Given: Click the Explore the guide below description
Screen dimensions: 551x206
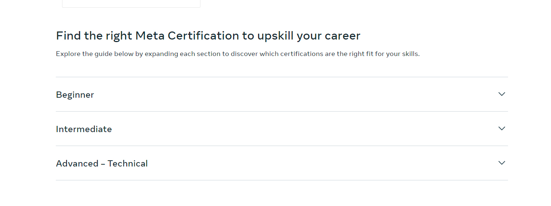Looking at the screenshot, I should (x=238, y=54).
